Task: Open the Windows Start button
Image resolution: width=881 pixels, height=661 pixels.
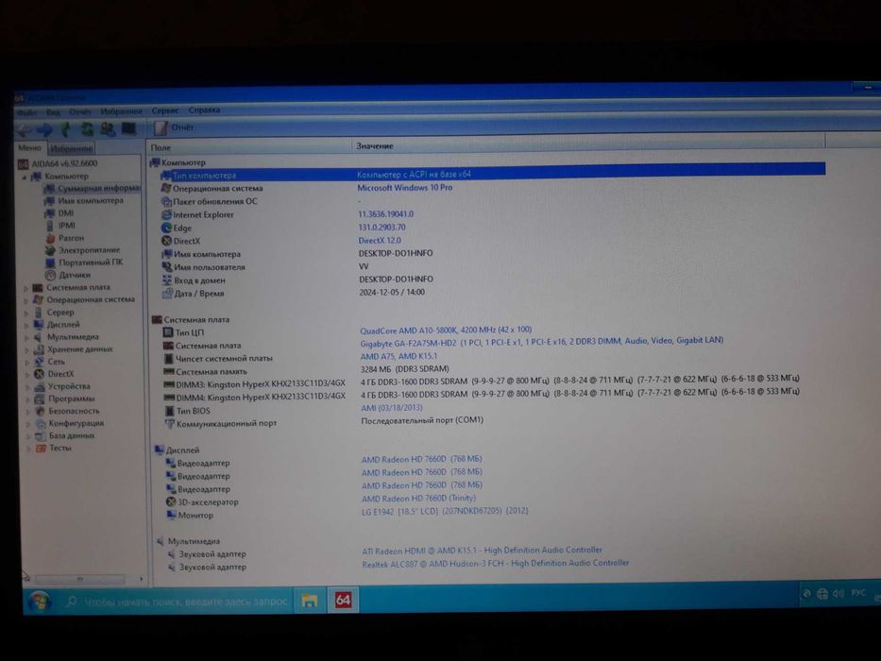Action: tap(39, 602)
